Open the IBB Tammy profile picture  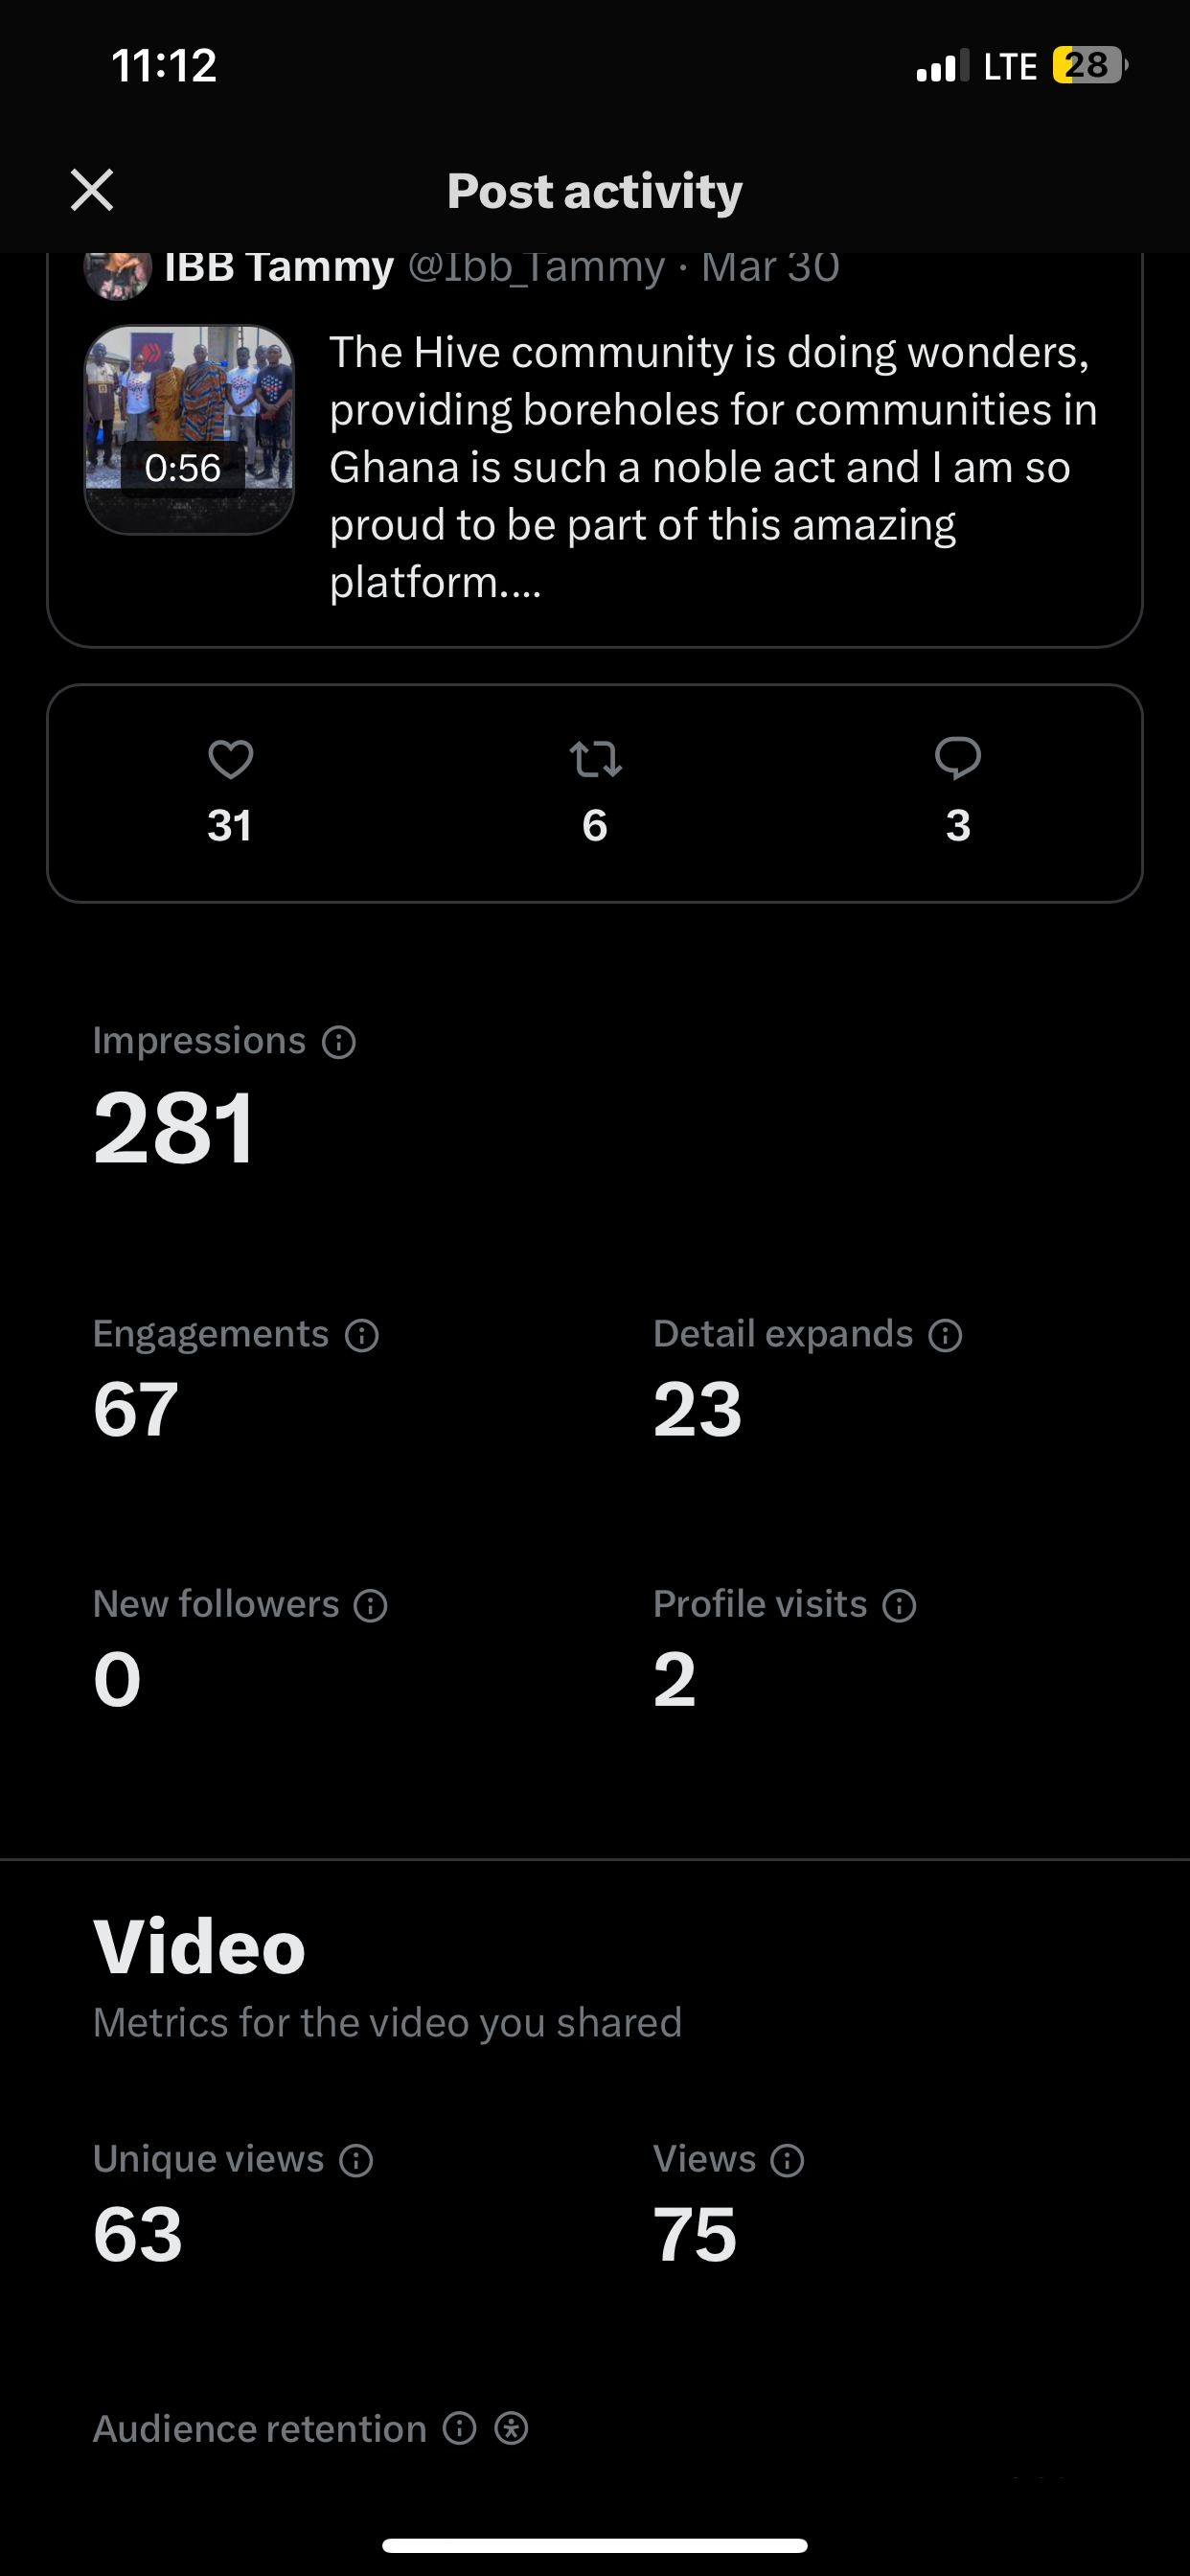click(x=118, y=270)
